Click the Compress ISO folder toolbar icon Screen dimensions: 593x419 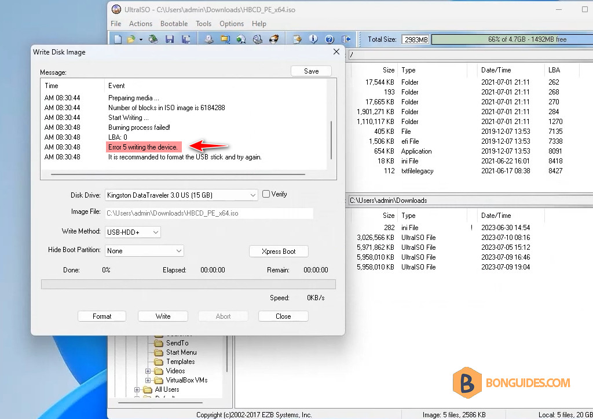click(225, 39)
